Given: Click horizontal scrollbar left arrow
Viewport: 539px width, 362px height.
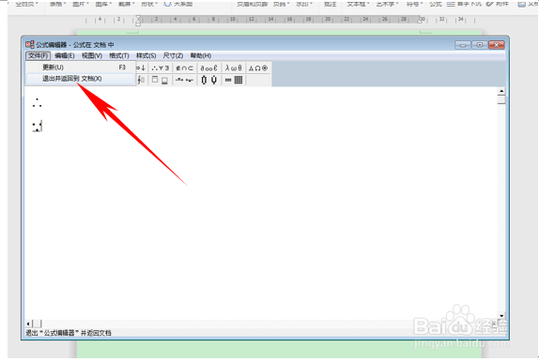Looking at the screenshot, I should [28, 324].
